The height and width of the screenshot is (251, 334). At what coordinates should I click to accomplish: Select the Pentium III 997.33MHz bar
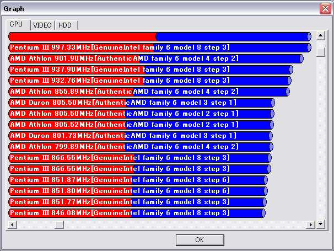pos(160,47)
